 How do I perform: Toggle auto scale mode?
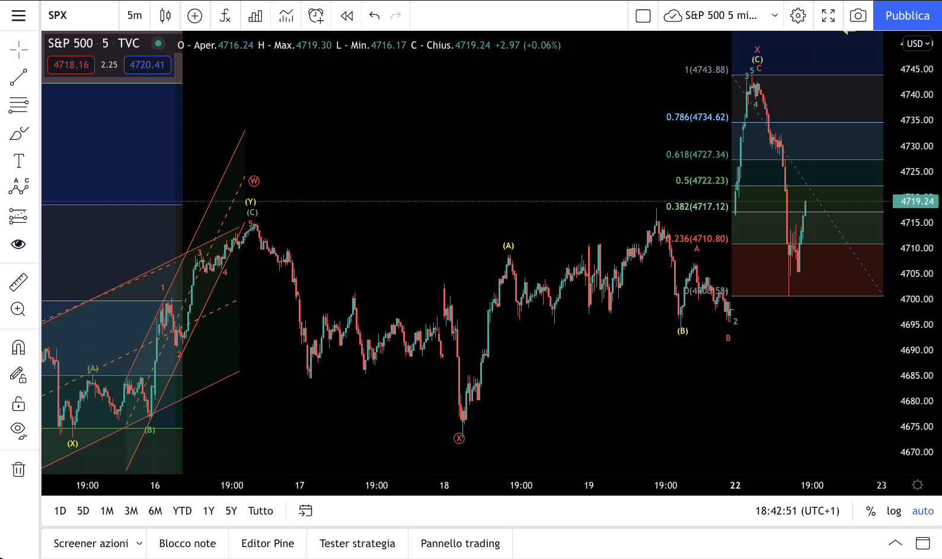[x=922, y=511]
